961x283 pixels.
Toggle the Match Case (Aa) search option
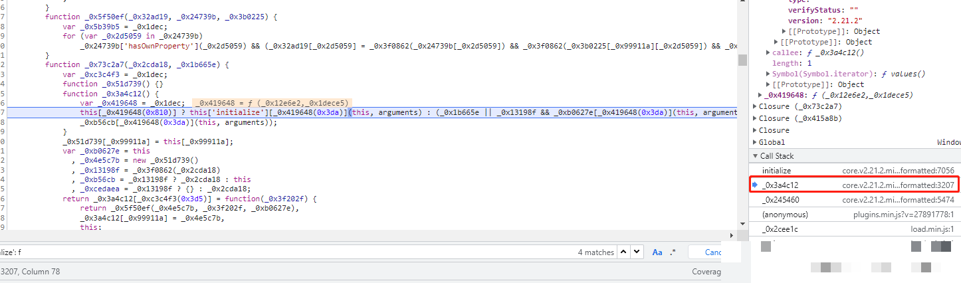click(657, 252)
